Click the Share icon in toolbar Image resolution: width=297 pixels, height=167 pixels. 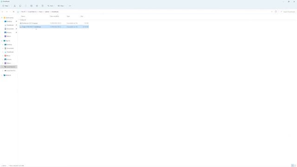click(37, 6)
